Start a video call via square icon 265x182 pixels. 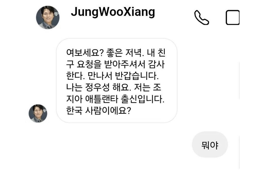point(233,17)
